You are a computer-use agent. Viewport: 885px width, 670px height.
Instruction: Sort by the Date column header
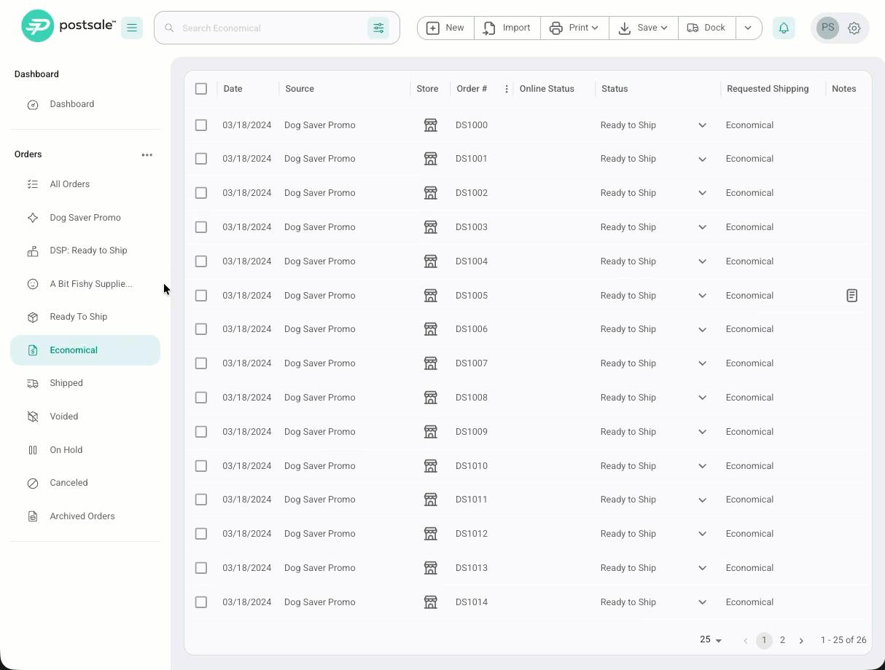point(233,89)
